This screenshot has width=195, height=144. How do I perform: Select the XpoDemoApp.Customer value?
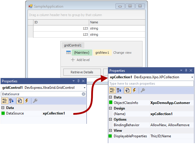click(170, 103)
